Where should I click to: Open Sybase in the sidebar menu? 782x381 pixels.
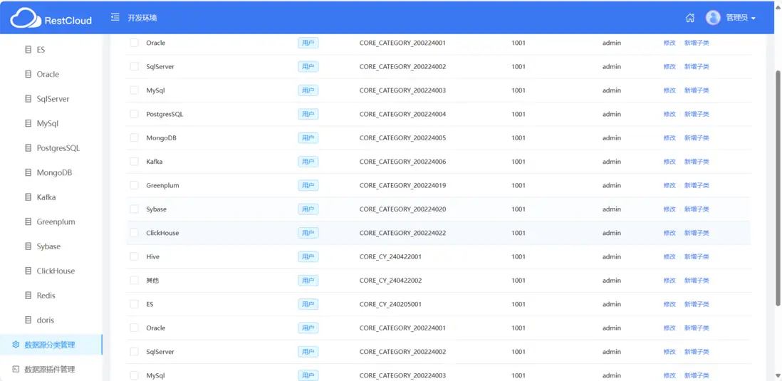[48, 246]
